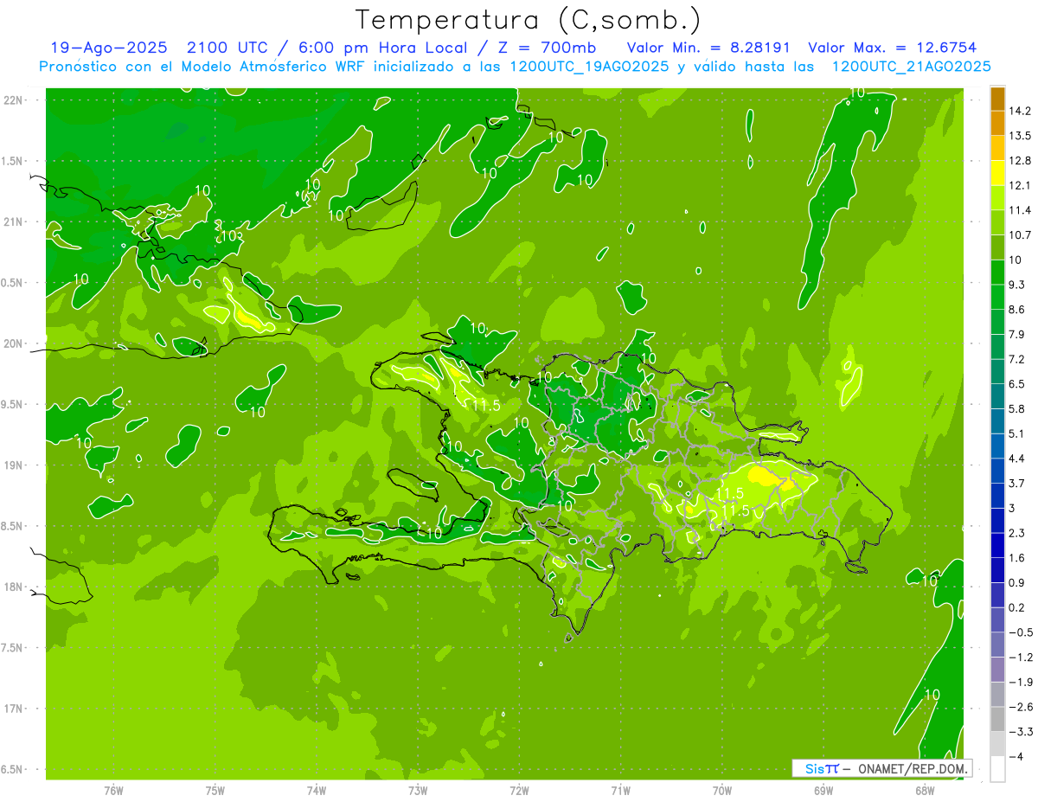Click the 'SisTT – ONAMET/REP.DOM.' label

pyautogui.click(x=882, y=768)
